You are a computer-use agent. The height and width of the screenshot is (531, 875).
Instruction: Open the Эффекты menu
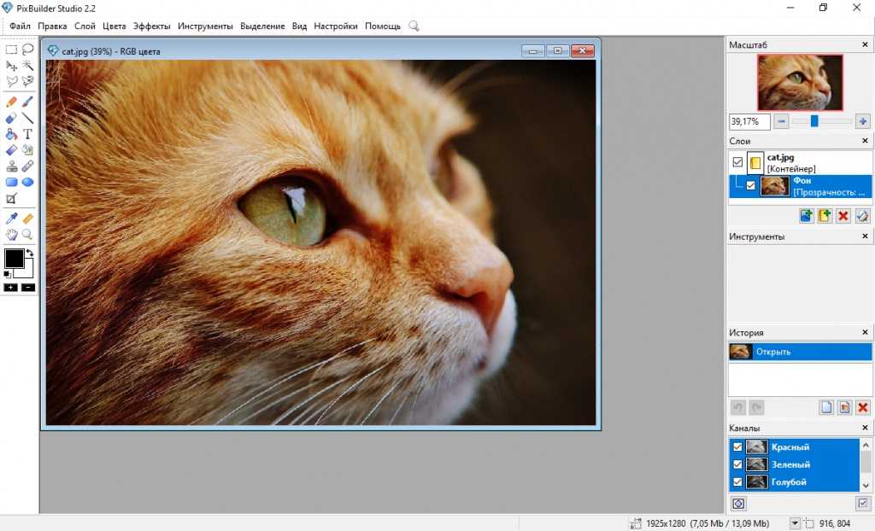[x=151, y=26]
